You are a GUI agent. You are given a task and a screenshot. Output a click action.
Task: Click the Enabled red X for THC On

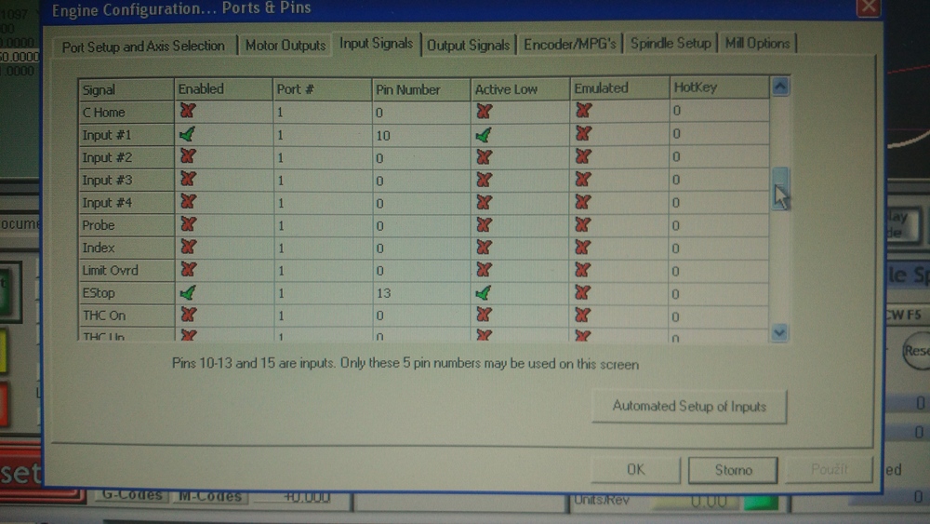(188, 316)
